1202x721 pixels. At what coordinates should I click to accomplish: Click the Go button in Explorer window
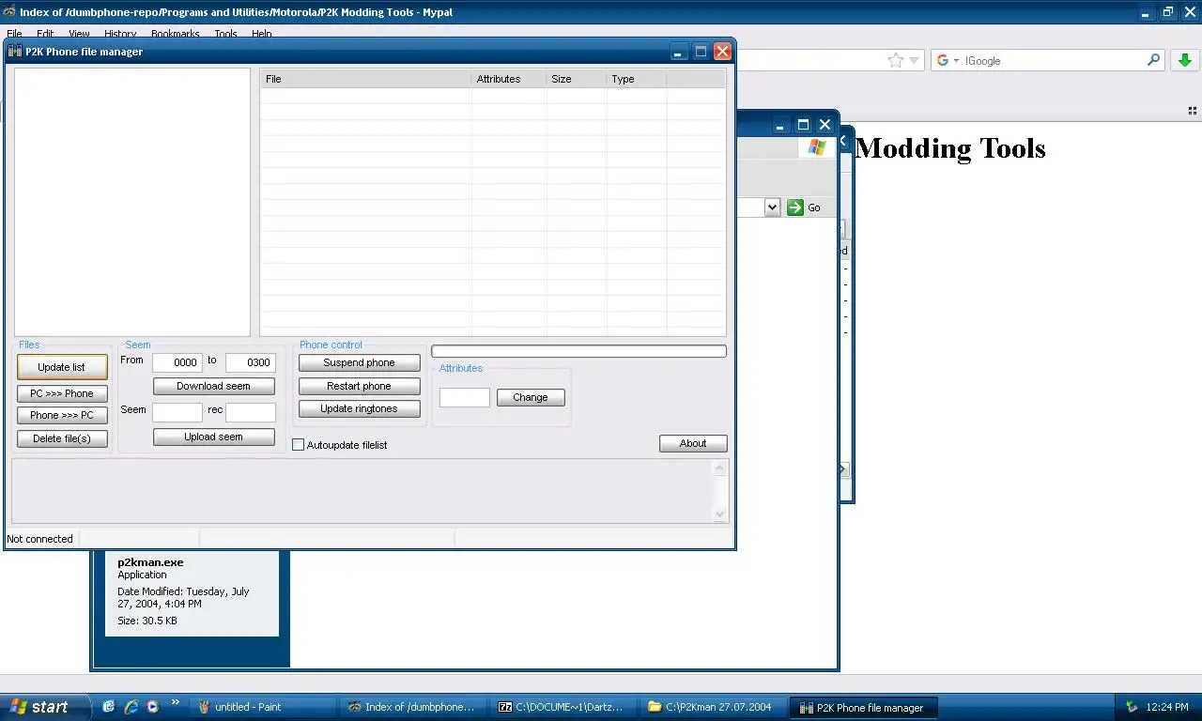pyautogui.click(x=804, y=207)
